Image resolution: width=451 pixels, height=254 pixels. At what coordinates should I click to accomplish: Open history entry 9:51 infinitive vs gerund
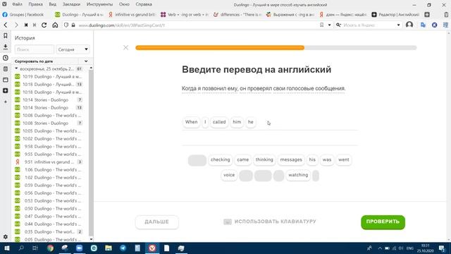point(49,162)
